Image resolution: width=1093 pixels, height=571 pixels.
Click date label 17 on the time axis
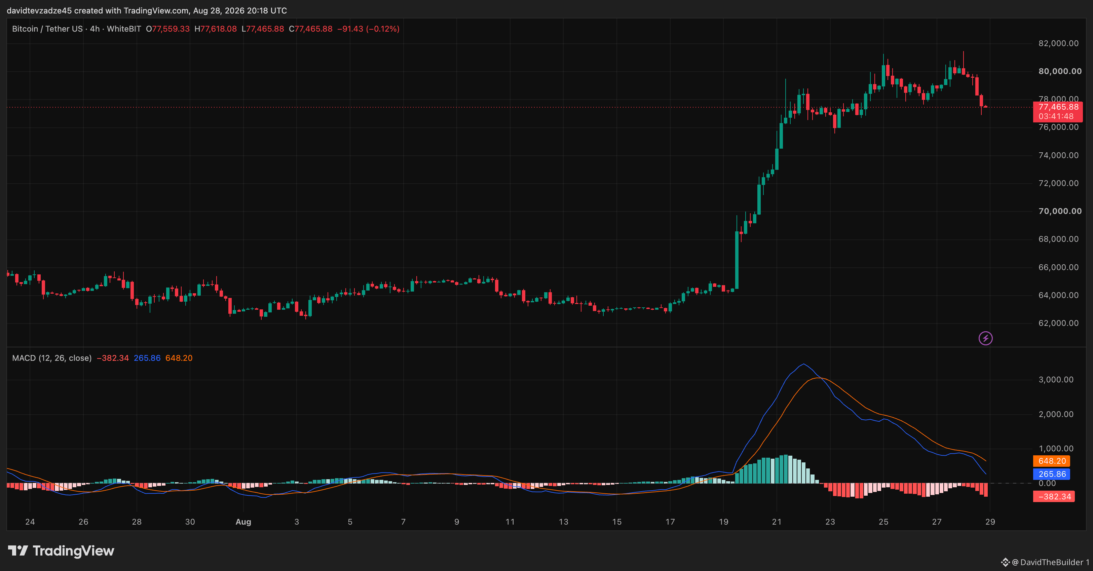670,522
